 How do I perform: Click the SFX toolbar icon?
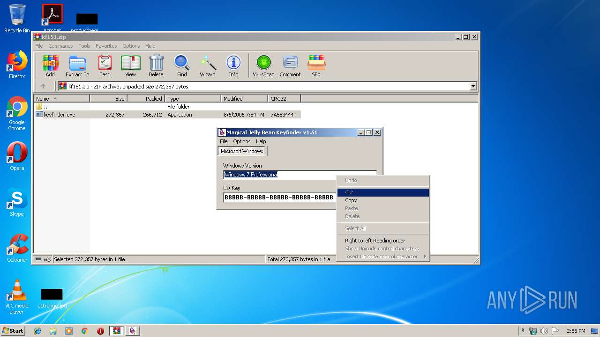[316, 66]
